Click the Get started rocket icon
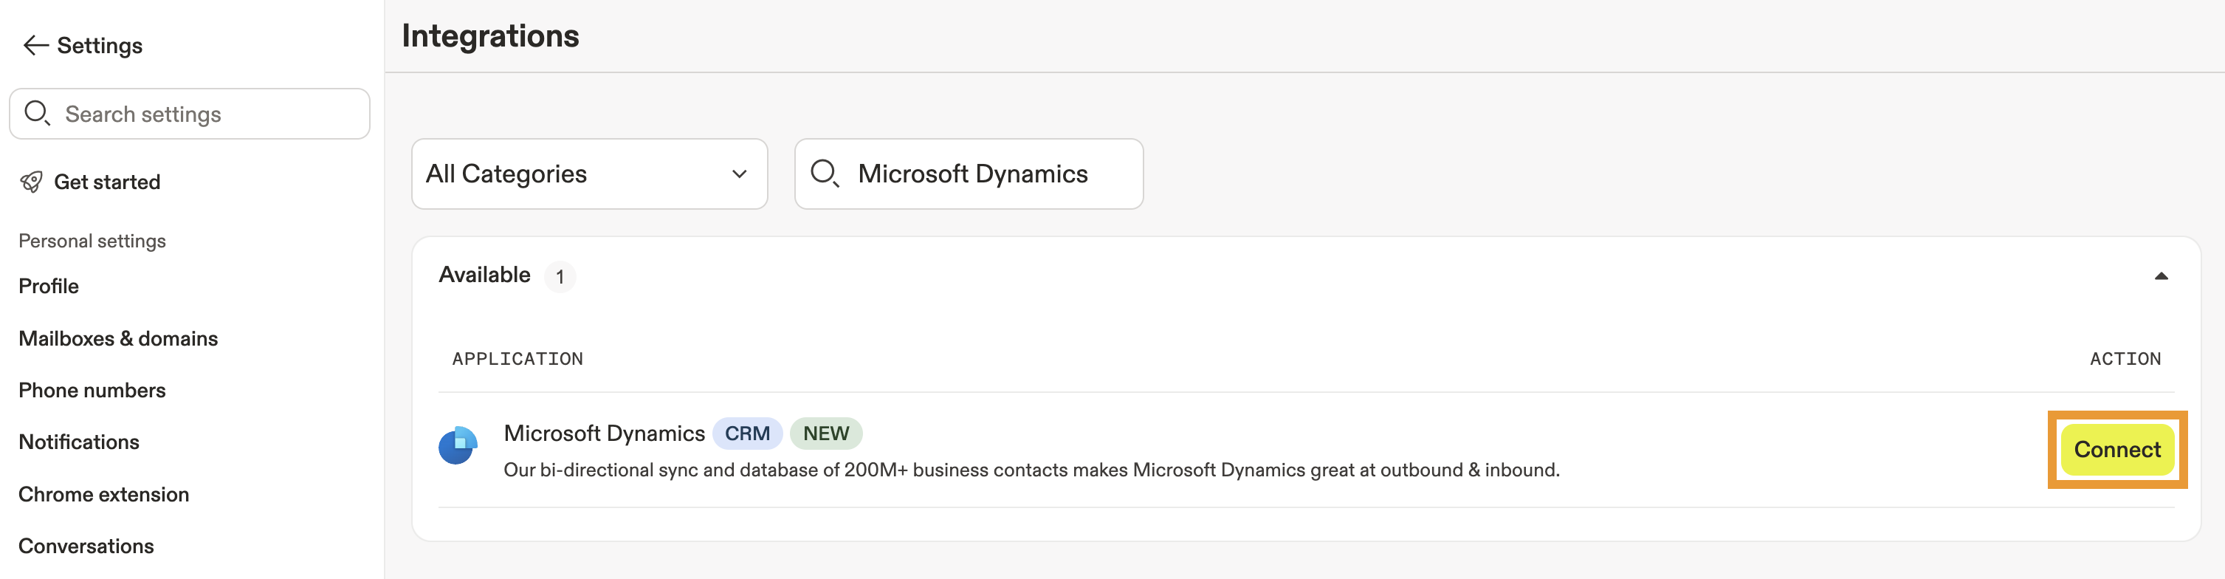Screen dimensions: 2225x579 point(32,182)
